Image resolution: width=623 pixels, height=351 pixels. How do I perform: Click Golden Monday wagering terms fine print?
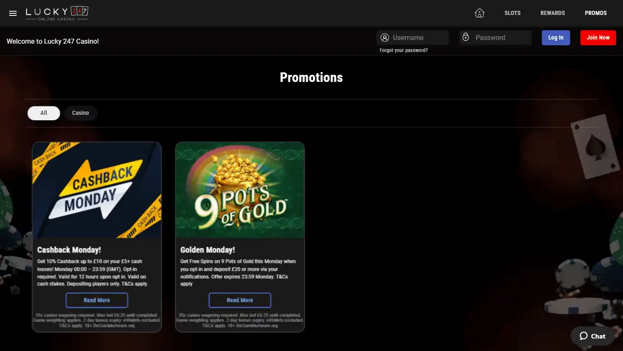[240, 321]
